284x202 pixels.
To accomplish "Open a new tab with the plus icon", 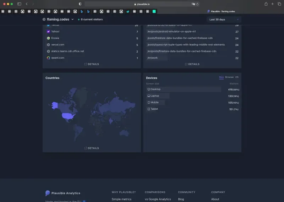I will pyautogui.click(x=272, y=4).
